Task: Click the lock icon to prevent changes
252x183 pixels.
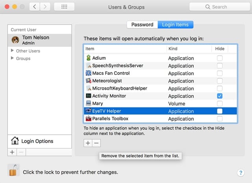Action: click(x=13, y=170)
